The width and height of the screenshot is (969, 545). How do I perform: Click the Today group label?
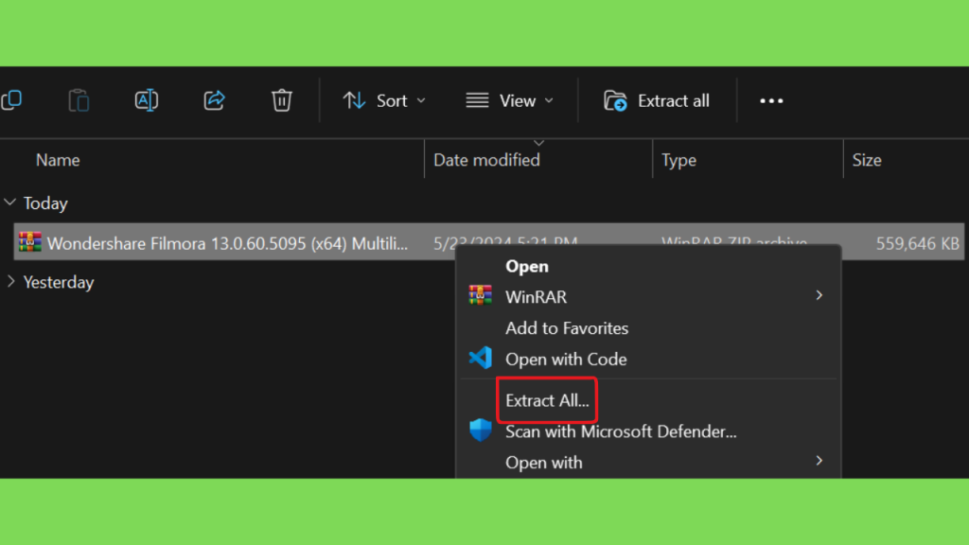click(x=45, y=203)
